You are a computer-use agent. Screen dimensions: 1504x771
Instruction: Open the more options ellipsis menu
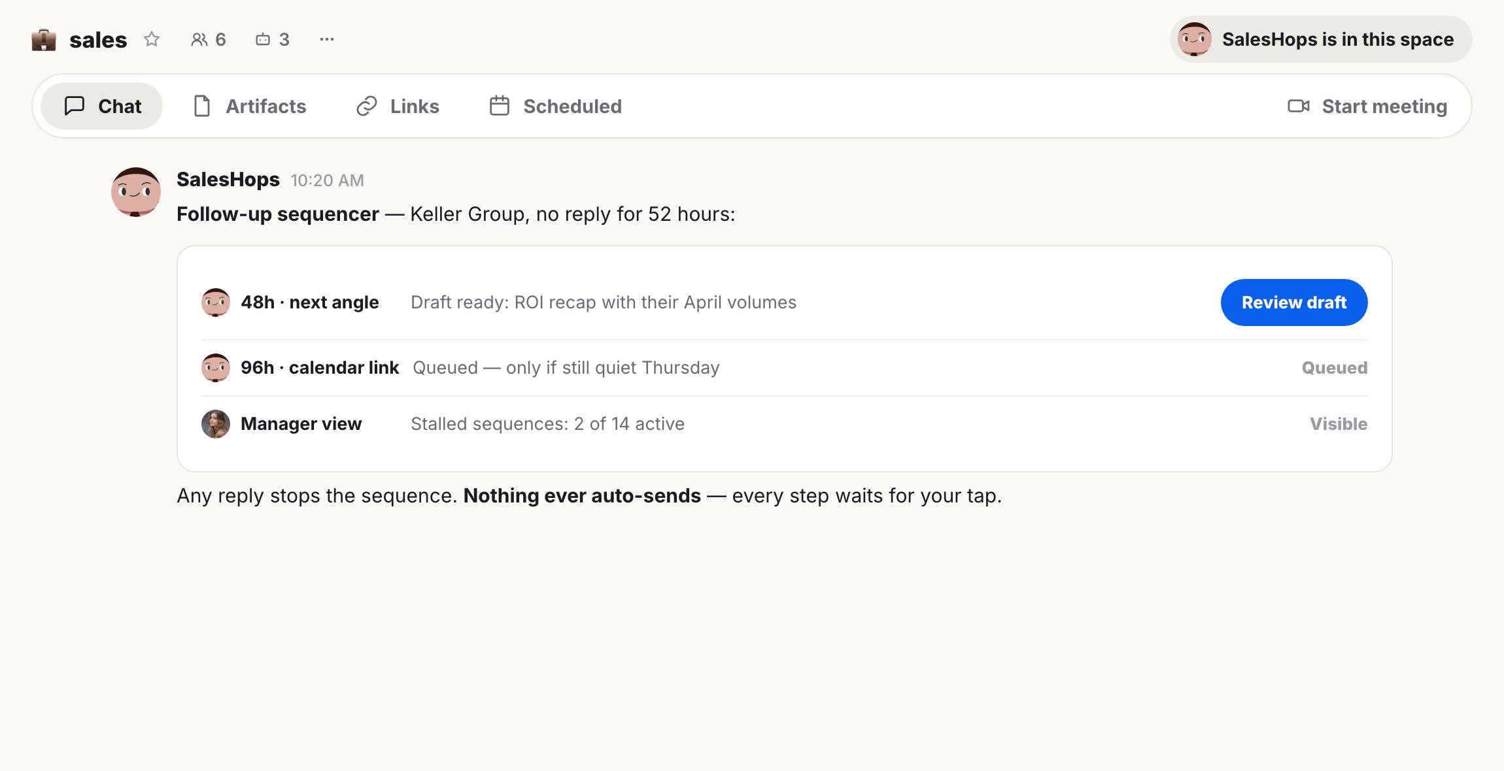pos(327,39)
